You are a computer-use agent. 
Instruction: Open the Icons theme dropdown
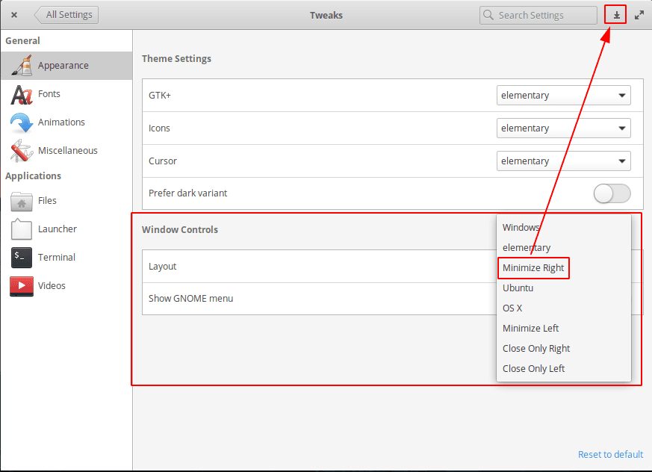click(x=563, y=128)
